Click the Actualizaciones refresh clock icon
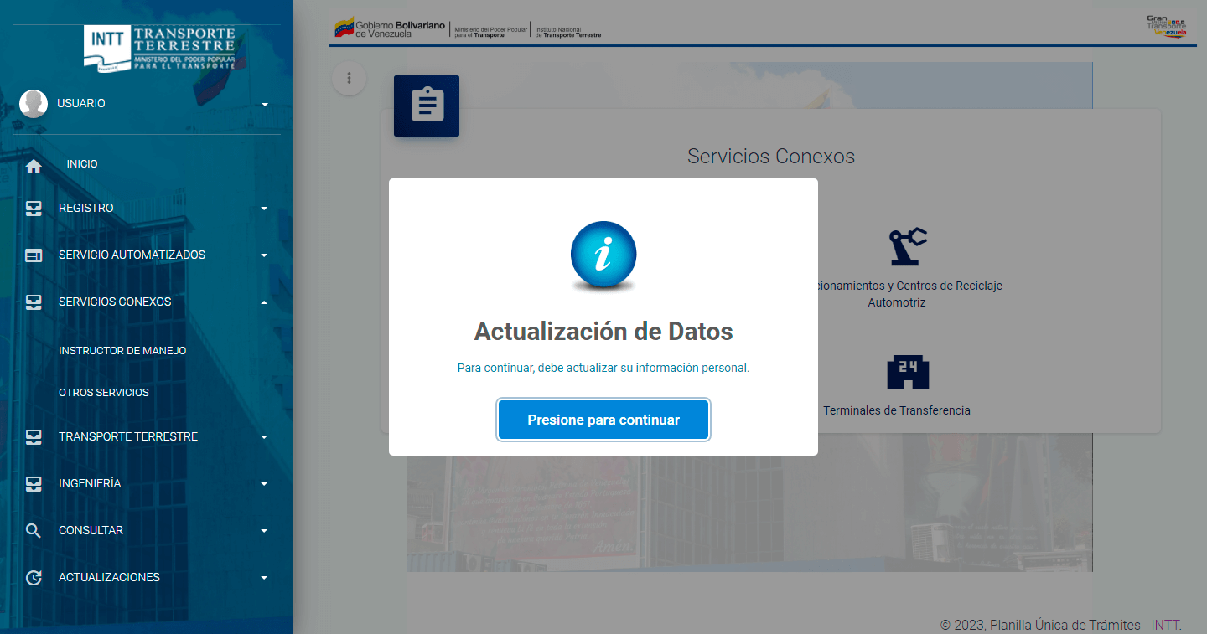 (x=34, y=577)
